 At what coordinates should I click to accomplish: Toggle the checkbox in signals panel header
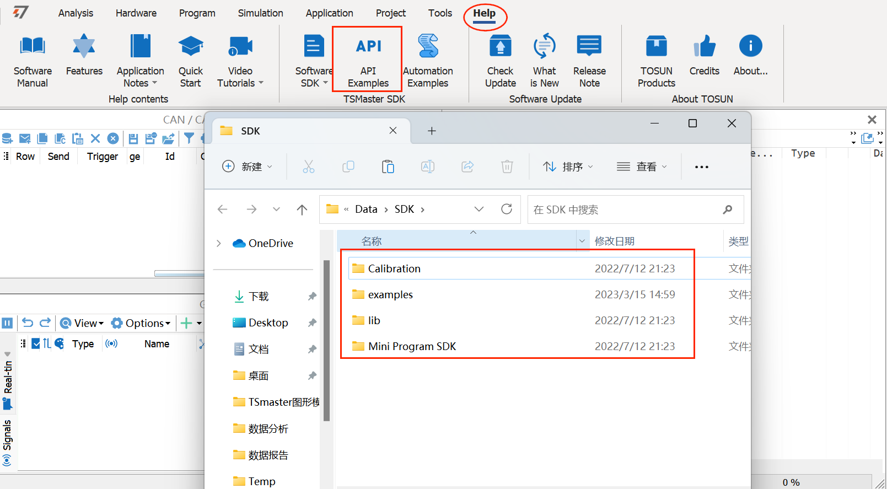[x=36, y=343]
